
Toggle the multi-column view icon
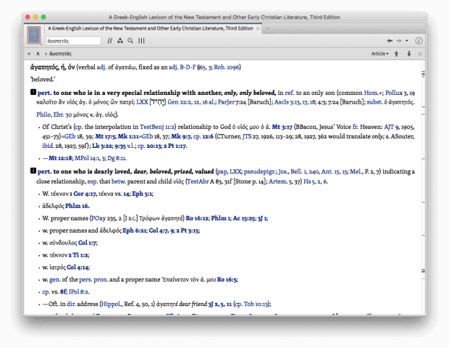tap(141, 41)
